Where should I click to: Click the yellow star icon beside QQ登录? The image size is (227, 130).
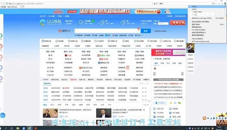pos(171,103)
